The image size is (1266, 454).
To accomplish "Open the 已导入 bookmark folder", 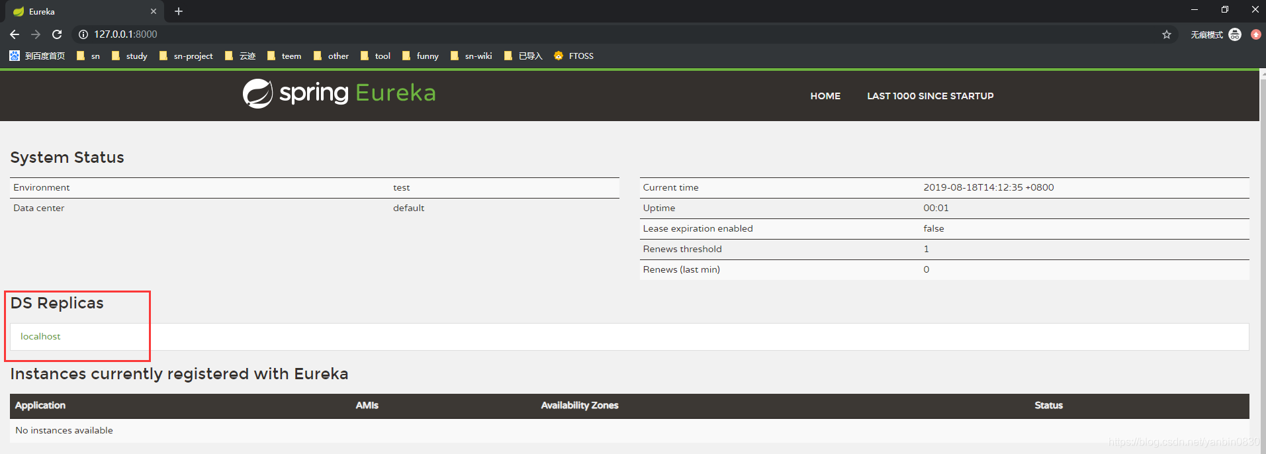I will [523, 56].
